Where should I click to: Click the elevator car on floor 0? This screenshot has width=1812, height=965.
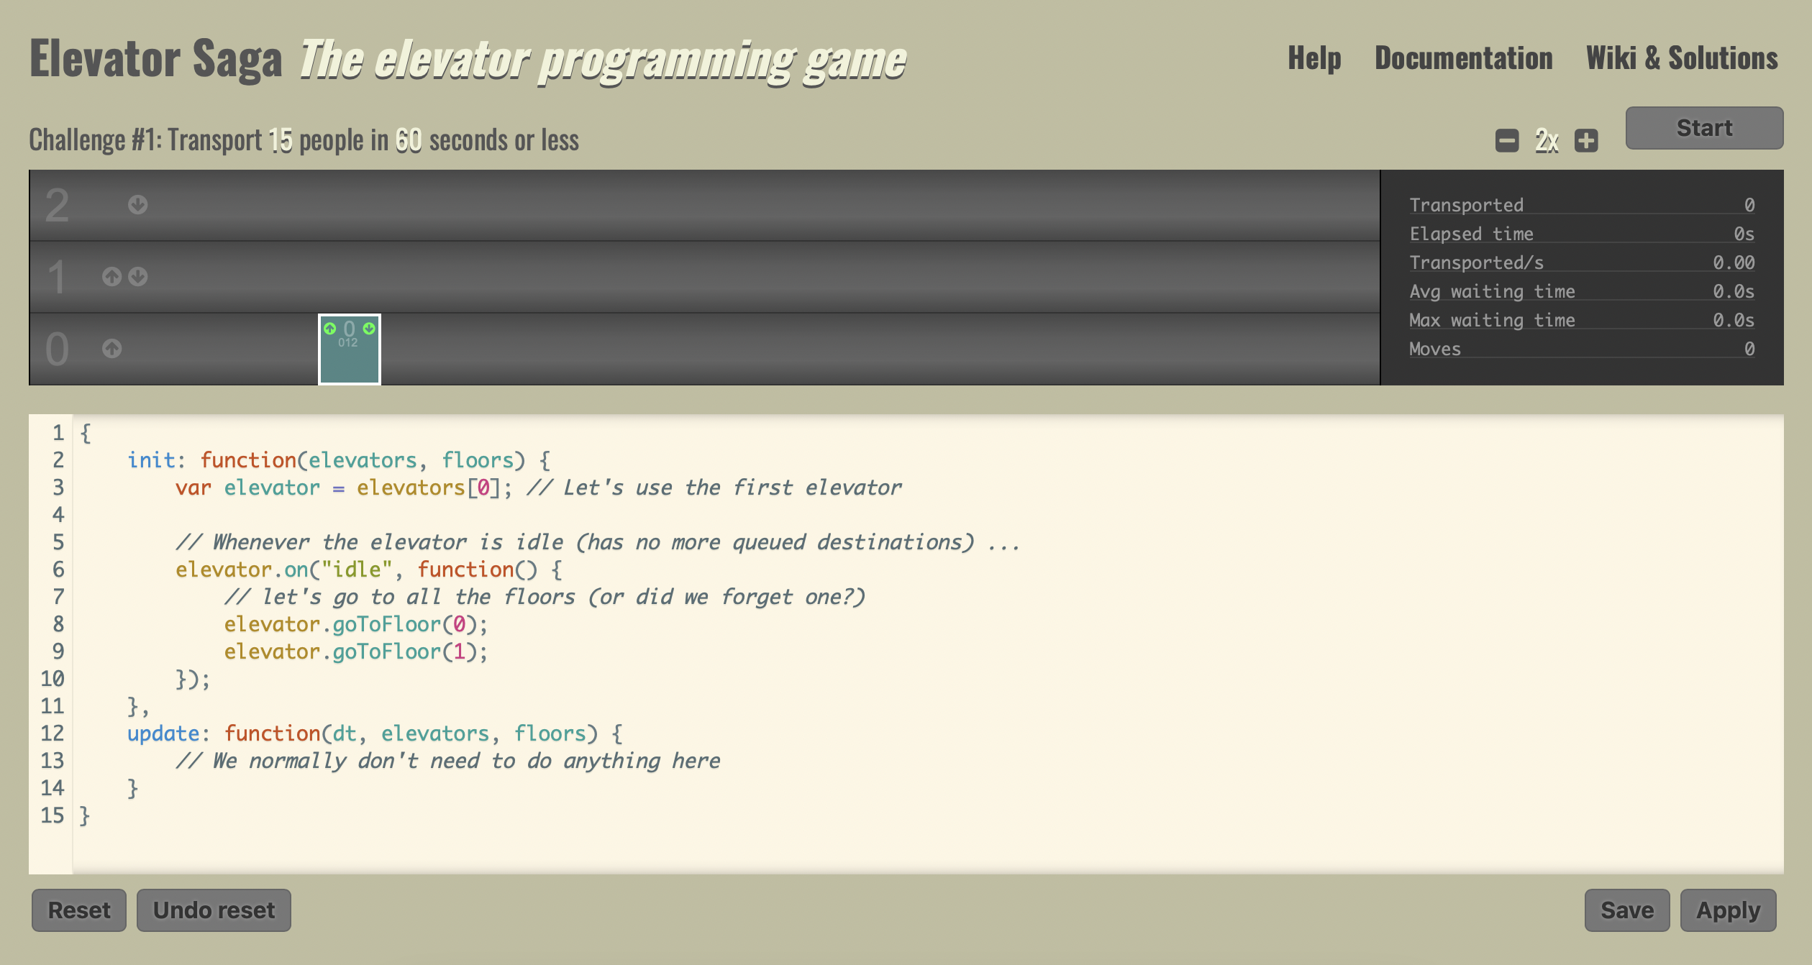click(350, 349)
